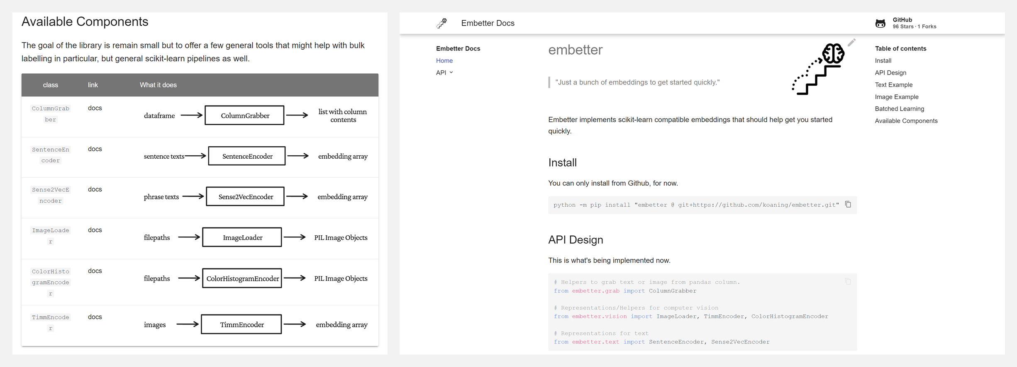Click the ImageLoader diagram box
Screen dimensions: 1017x367
pos(242,237)
